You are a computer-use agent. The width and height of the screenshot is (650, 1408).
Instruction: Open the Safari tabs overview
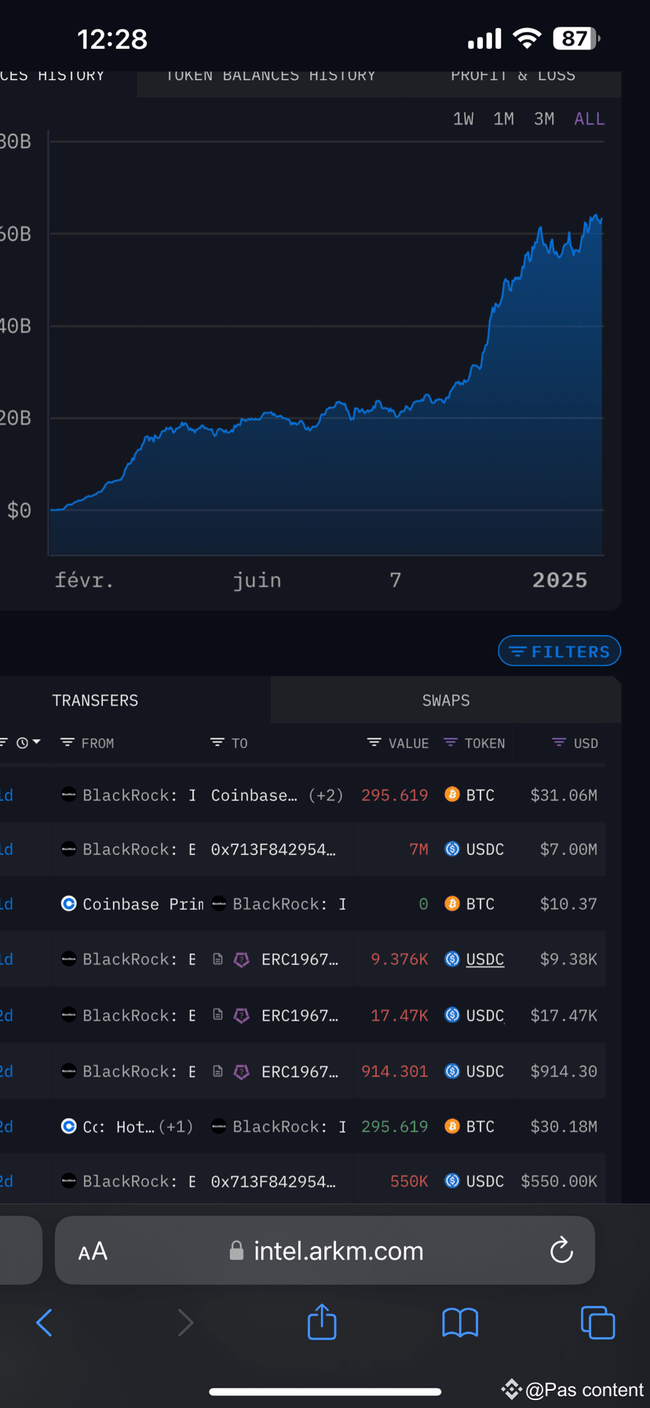597,1322
